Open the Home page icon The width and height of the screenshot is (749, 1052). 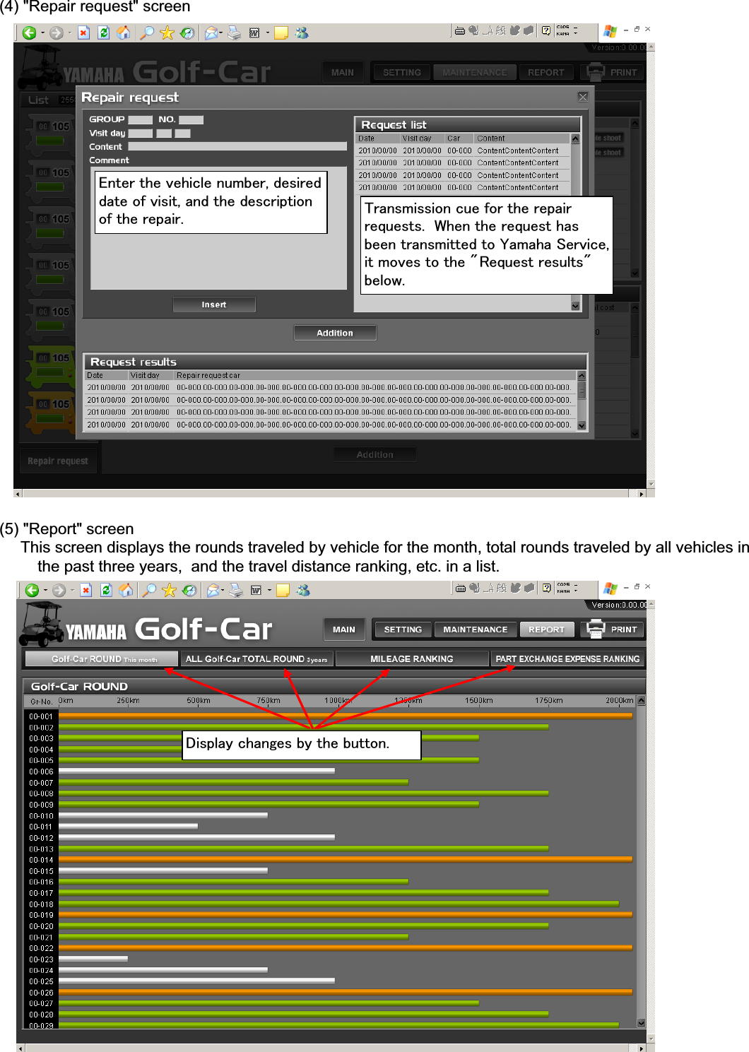tap(124, 32)
